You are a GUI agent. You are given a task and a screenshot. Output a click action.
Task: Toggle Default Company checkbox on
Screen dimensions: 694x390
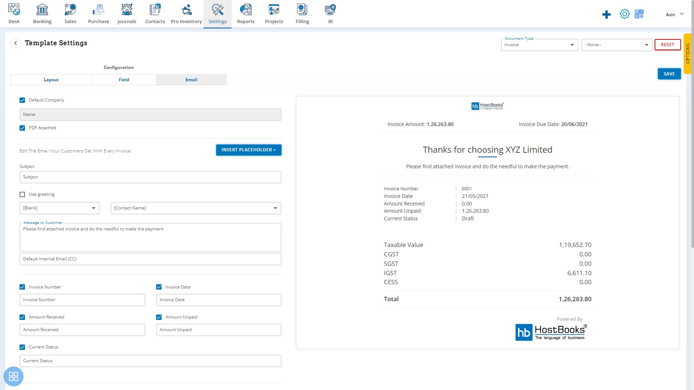tap(22, 100)
